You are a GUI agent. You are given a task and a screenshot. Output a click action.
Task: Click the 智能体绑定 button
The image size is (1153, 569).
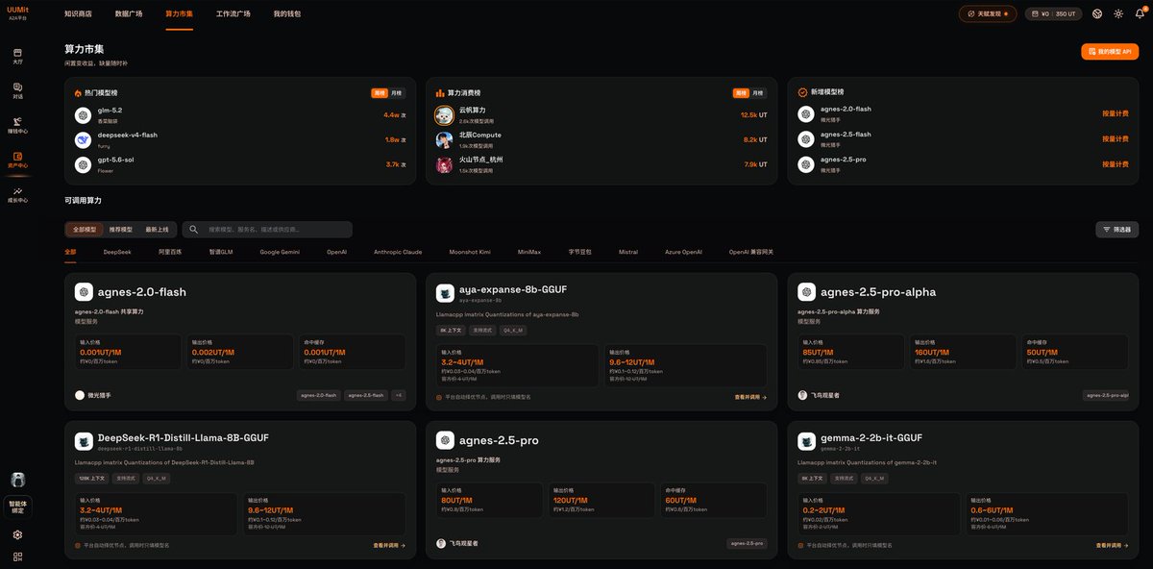point(17,506)
